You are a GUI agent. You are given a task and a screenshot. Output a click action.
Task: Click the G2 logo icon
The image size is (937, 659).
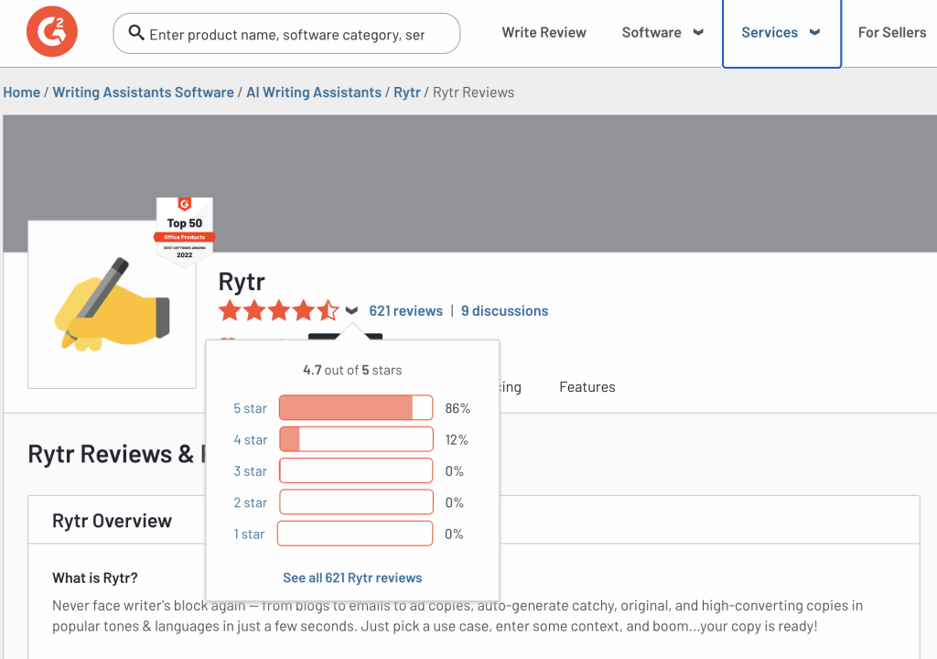point(52,32)
